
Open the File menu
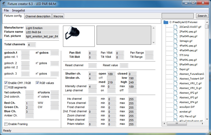coord(6,10)
